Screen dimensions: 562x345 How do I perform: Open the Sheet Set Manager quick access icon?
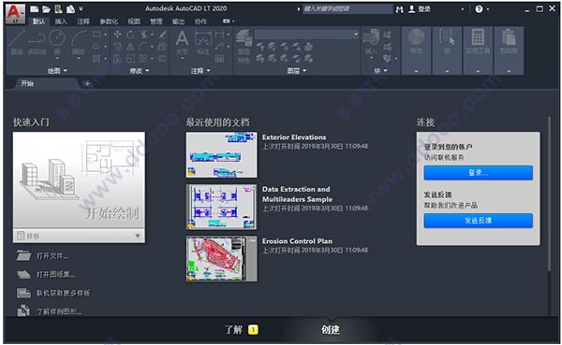coord(70,9)
